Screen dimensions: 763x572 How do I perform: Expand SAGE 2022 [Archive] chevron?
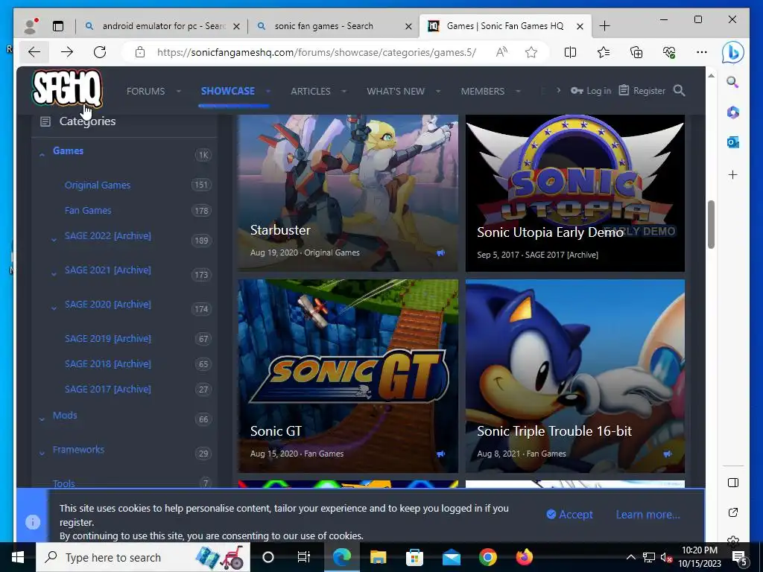coord(54,239)
